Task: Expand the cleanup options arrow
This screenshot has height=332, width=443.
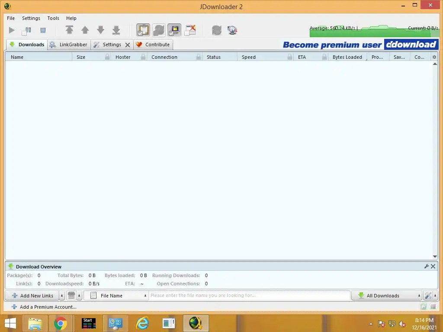Action: (x=80, y=296)
